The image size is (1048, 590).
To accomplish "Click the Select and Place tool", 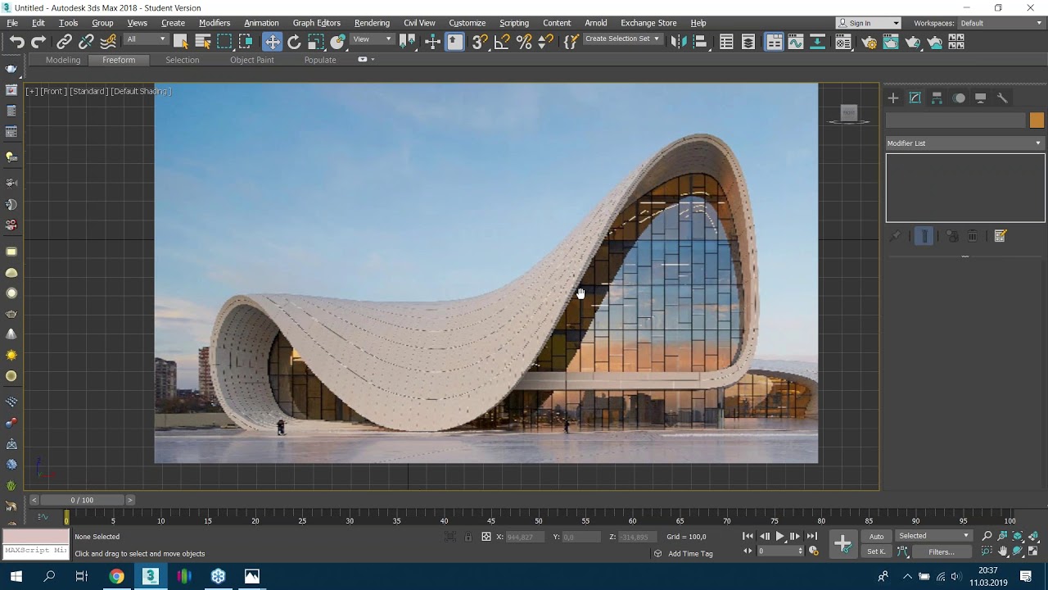I will 337,42.
